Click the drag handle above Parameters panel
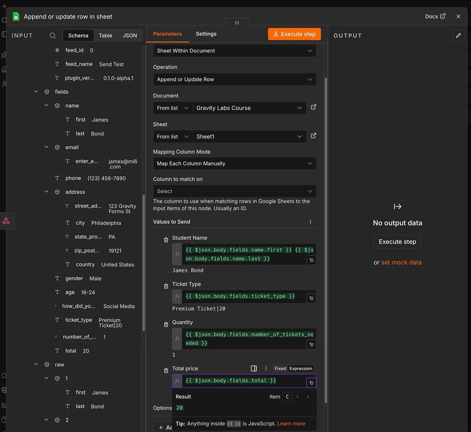The image size is (471, 432). 237,23
